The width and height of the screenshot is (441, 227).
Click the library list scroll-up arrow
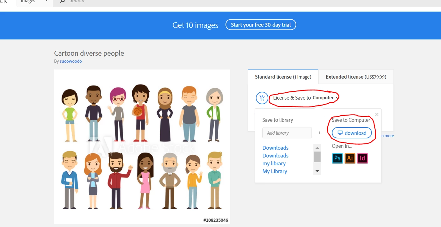(x=317, y=148)
